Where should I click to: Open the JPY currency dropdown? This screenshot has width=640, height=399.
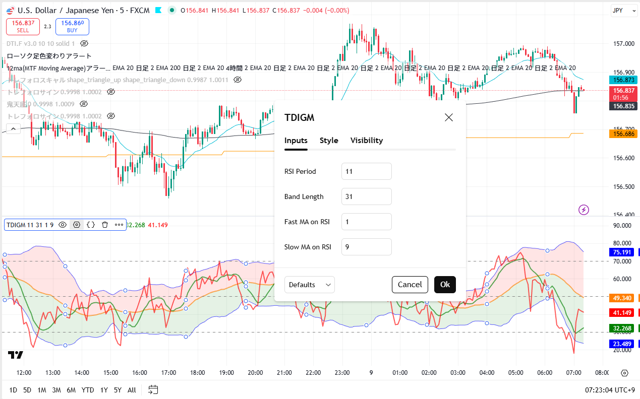pos(620,10)
